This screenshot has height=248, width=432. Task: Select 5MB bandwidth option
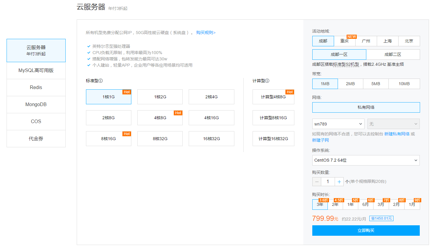[x=376, y=84]
